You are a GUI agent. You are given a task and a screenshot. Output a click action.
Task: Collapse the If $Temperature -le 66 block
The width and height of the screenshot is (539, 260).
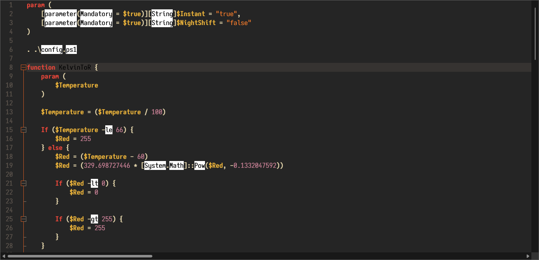click(23, 130)
